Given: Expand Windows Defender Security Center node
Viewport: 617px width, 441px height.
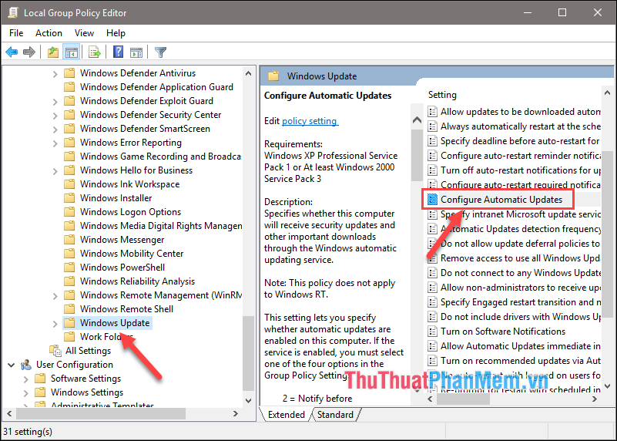Looking at the screenshot, I should click(55, 116).
